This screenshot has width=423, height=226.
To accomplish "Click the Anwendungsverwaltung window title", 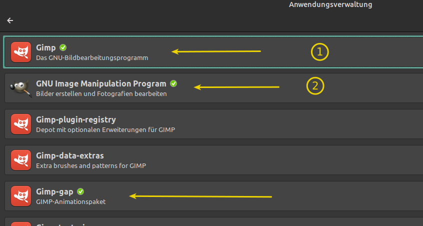I will (330, 5).
